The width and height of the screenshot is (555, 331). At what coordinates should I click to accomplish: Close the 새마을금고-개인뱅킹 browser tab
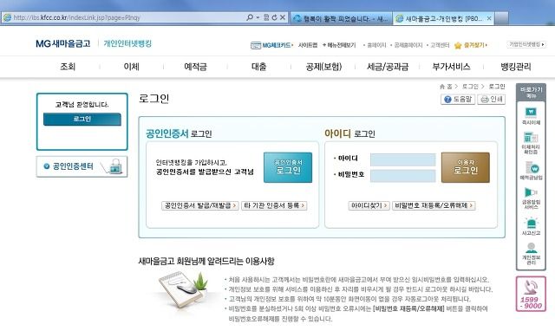[489, 18]
